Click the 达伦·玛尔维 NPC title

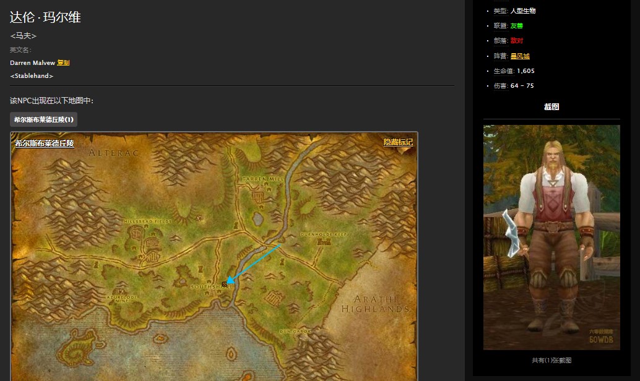(x=45, y=17)
